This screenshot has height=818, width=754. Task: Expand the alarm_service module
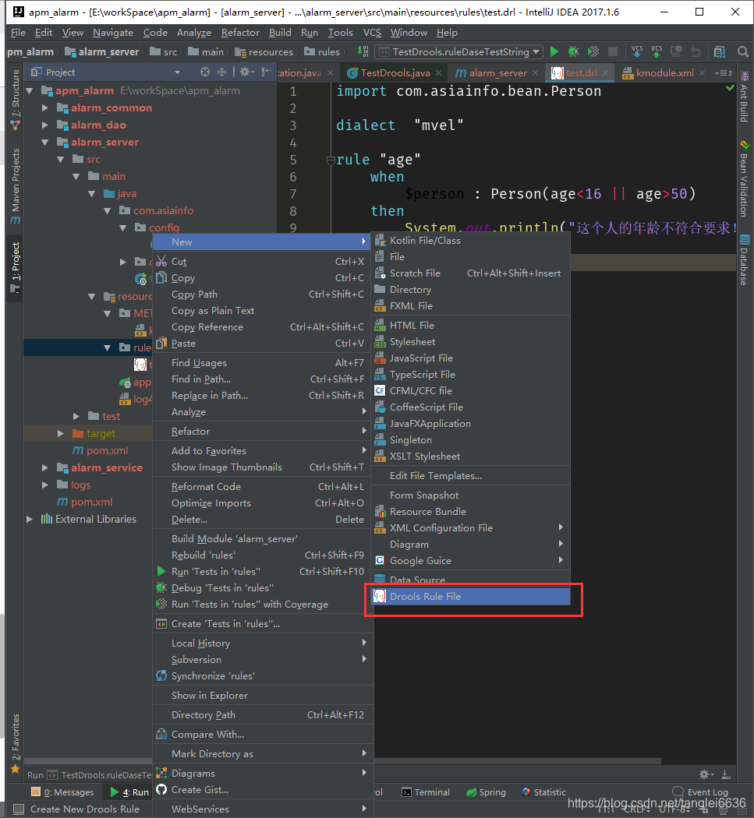tap(45, 468)
